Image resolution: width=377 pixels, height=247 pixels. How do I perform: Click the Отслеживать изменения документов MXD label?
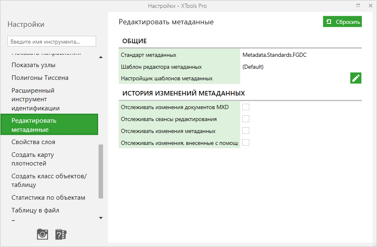175,107
